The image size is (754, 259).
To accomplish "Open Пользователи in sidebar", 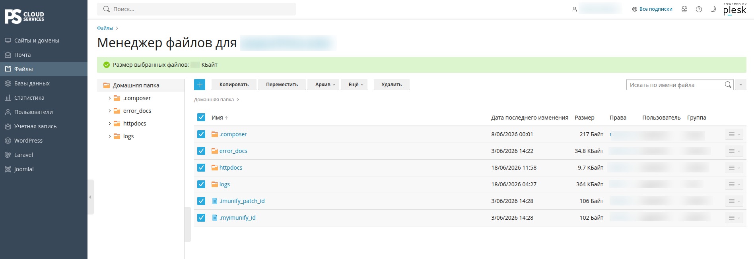I will tap(44, 112).
